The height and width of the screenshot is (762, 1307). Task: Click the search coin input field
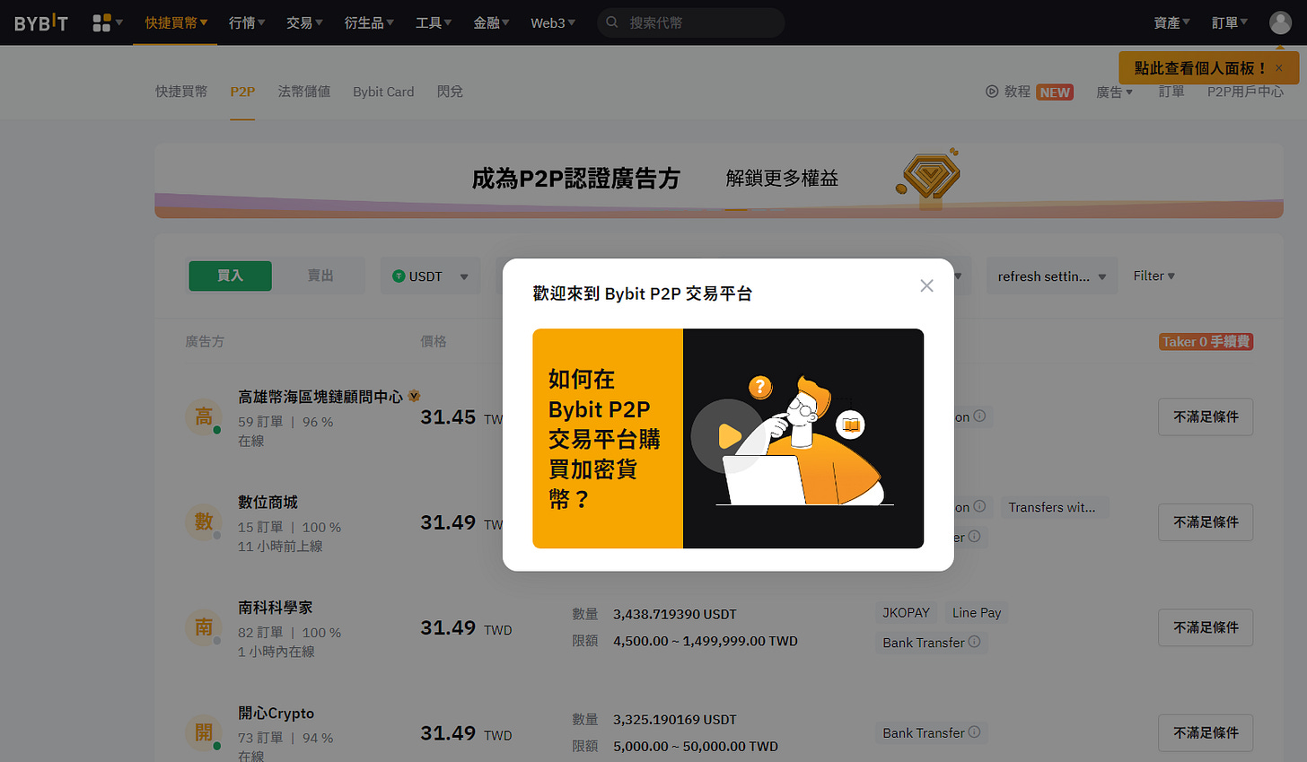pyautogui.click(x=691, y=22)
